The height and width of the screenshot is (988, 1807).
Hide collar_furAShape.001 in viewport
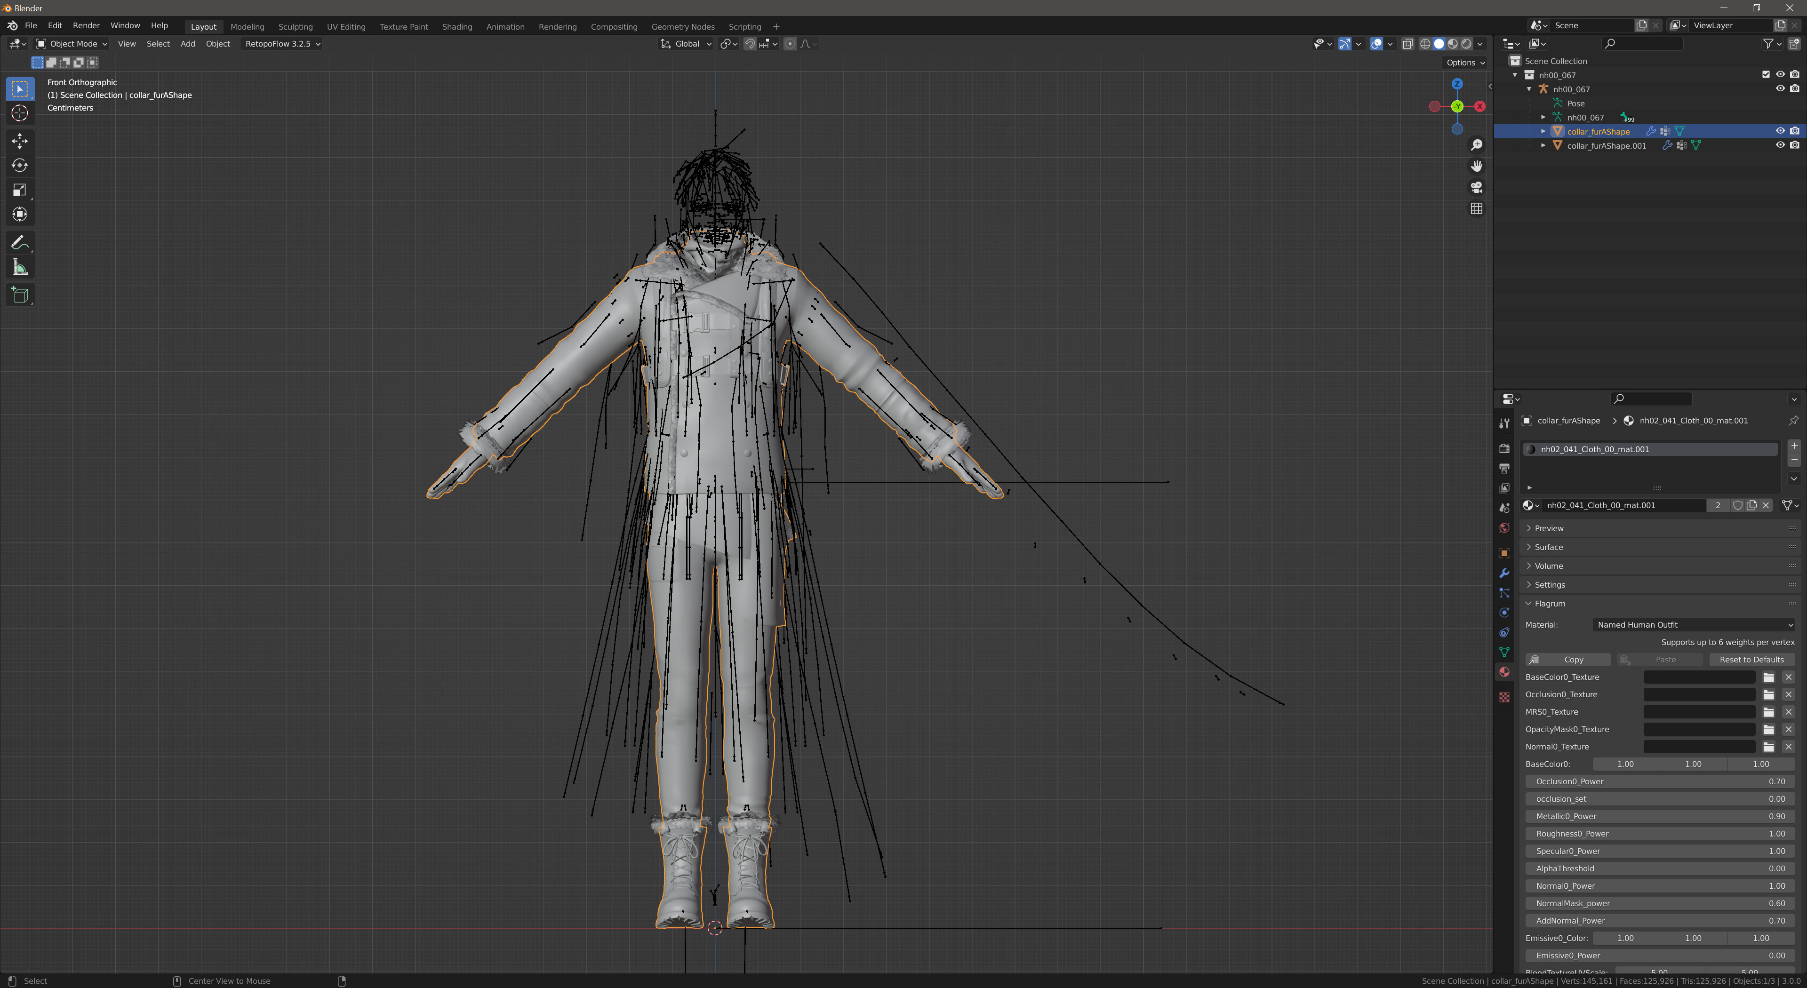point(1780,145)
